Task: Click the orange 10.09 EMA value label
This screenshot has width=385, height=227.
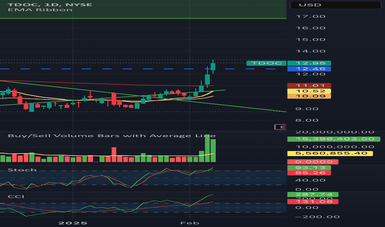Action: point(309,96)
